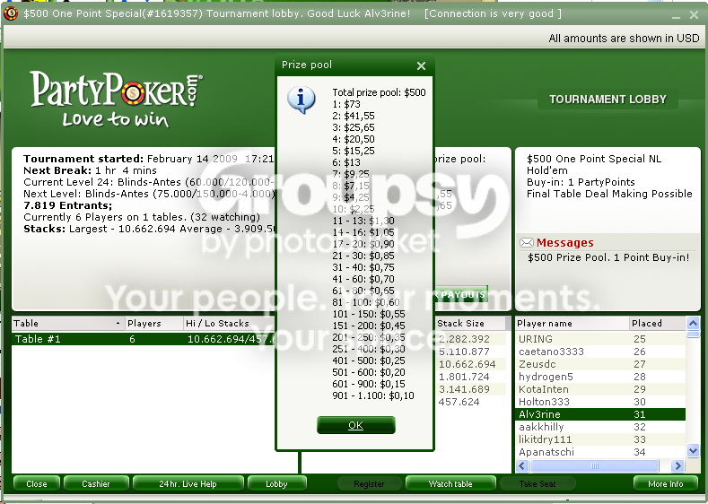Click the Close button at bottom
This screenshot has height=504, width=708.
37,483
